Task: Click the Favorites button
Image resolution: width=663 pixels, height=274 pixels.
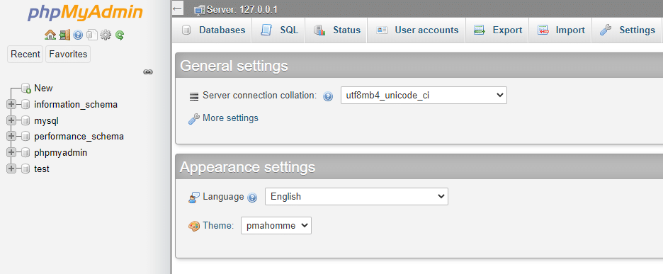Action: coord(68,54)
